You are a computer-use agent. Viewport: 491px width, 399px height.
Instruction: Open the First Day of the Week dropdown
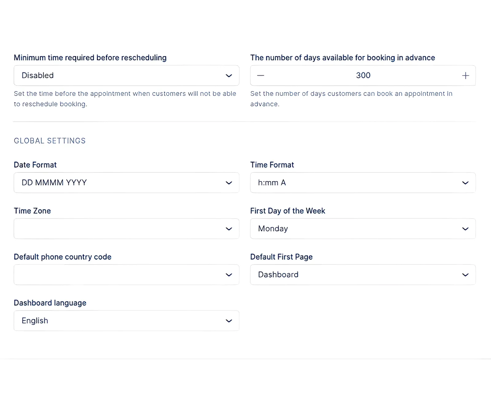(x=363, y=229)
